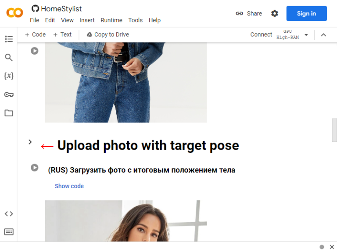Click the GitHub icon beside HomeStylist
The image size is (337, 252).
click(x=35, y=9)
